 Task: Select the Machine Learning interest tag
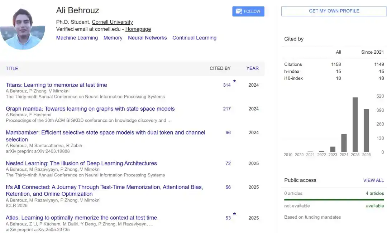click(x=77, y=38)
